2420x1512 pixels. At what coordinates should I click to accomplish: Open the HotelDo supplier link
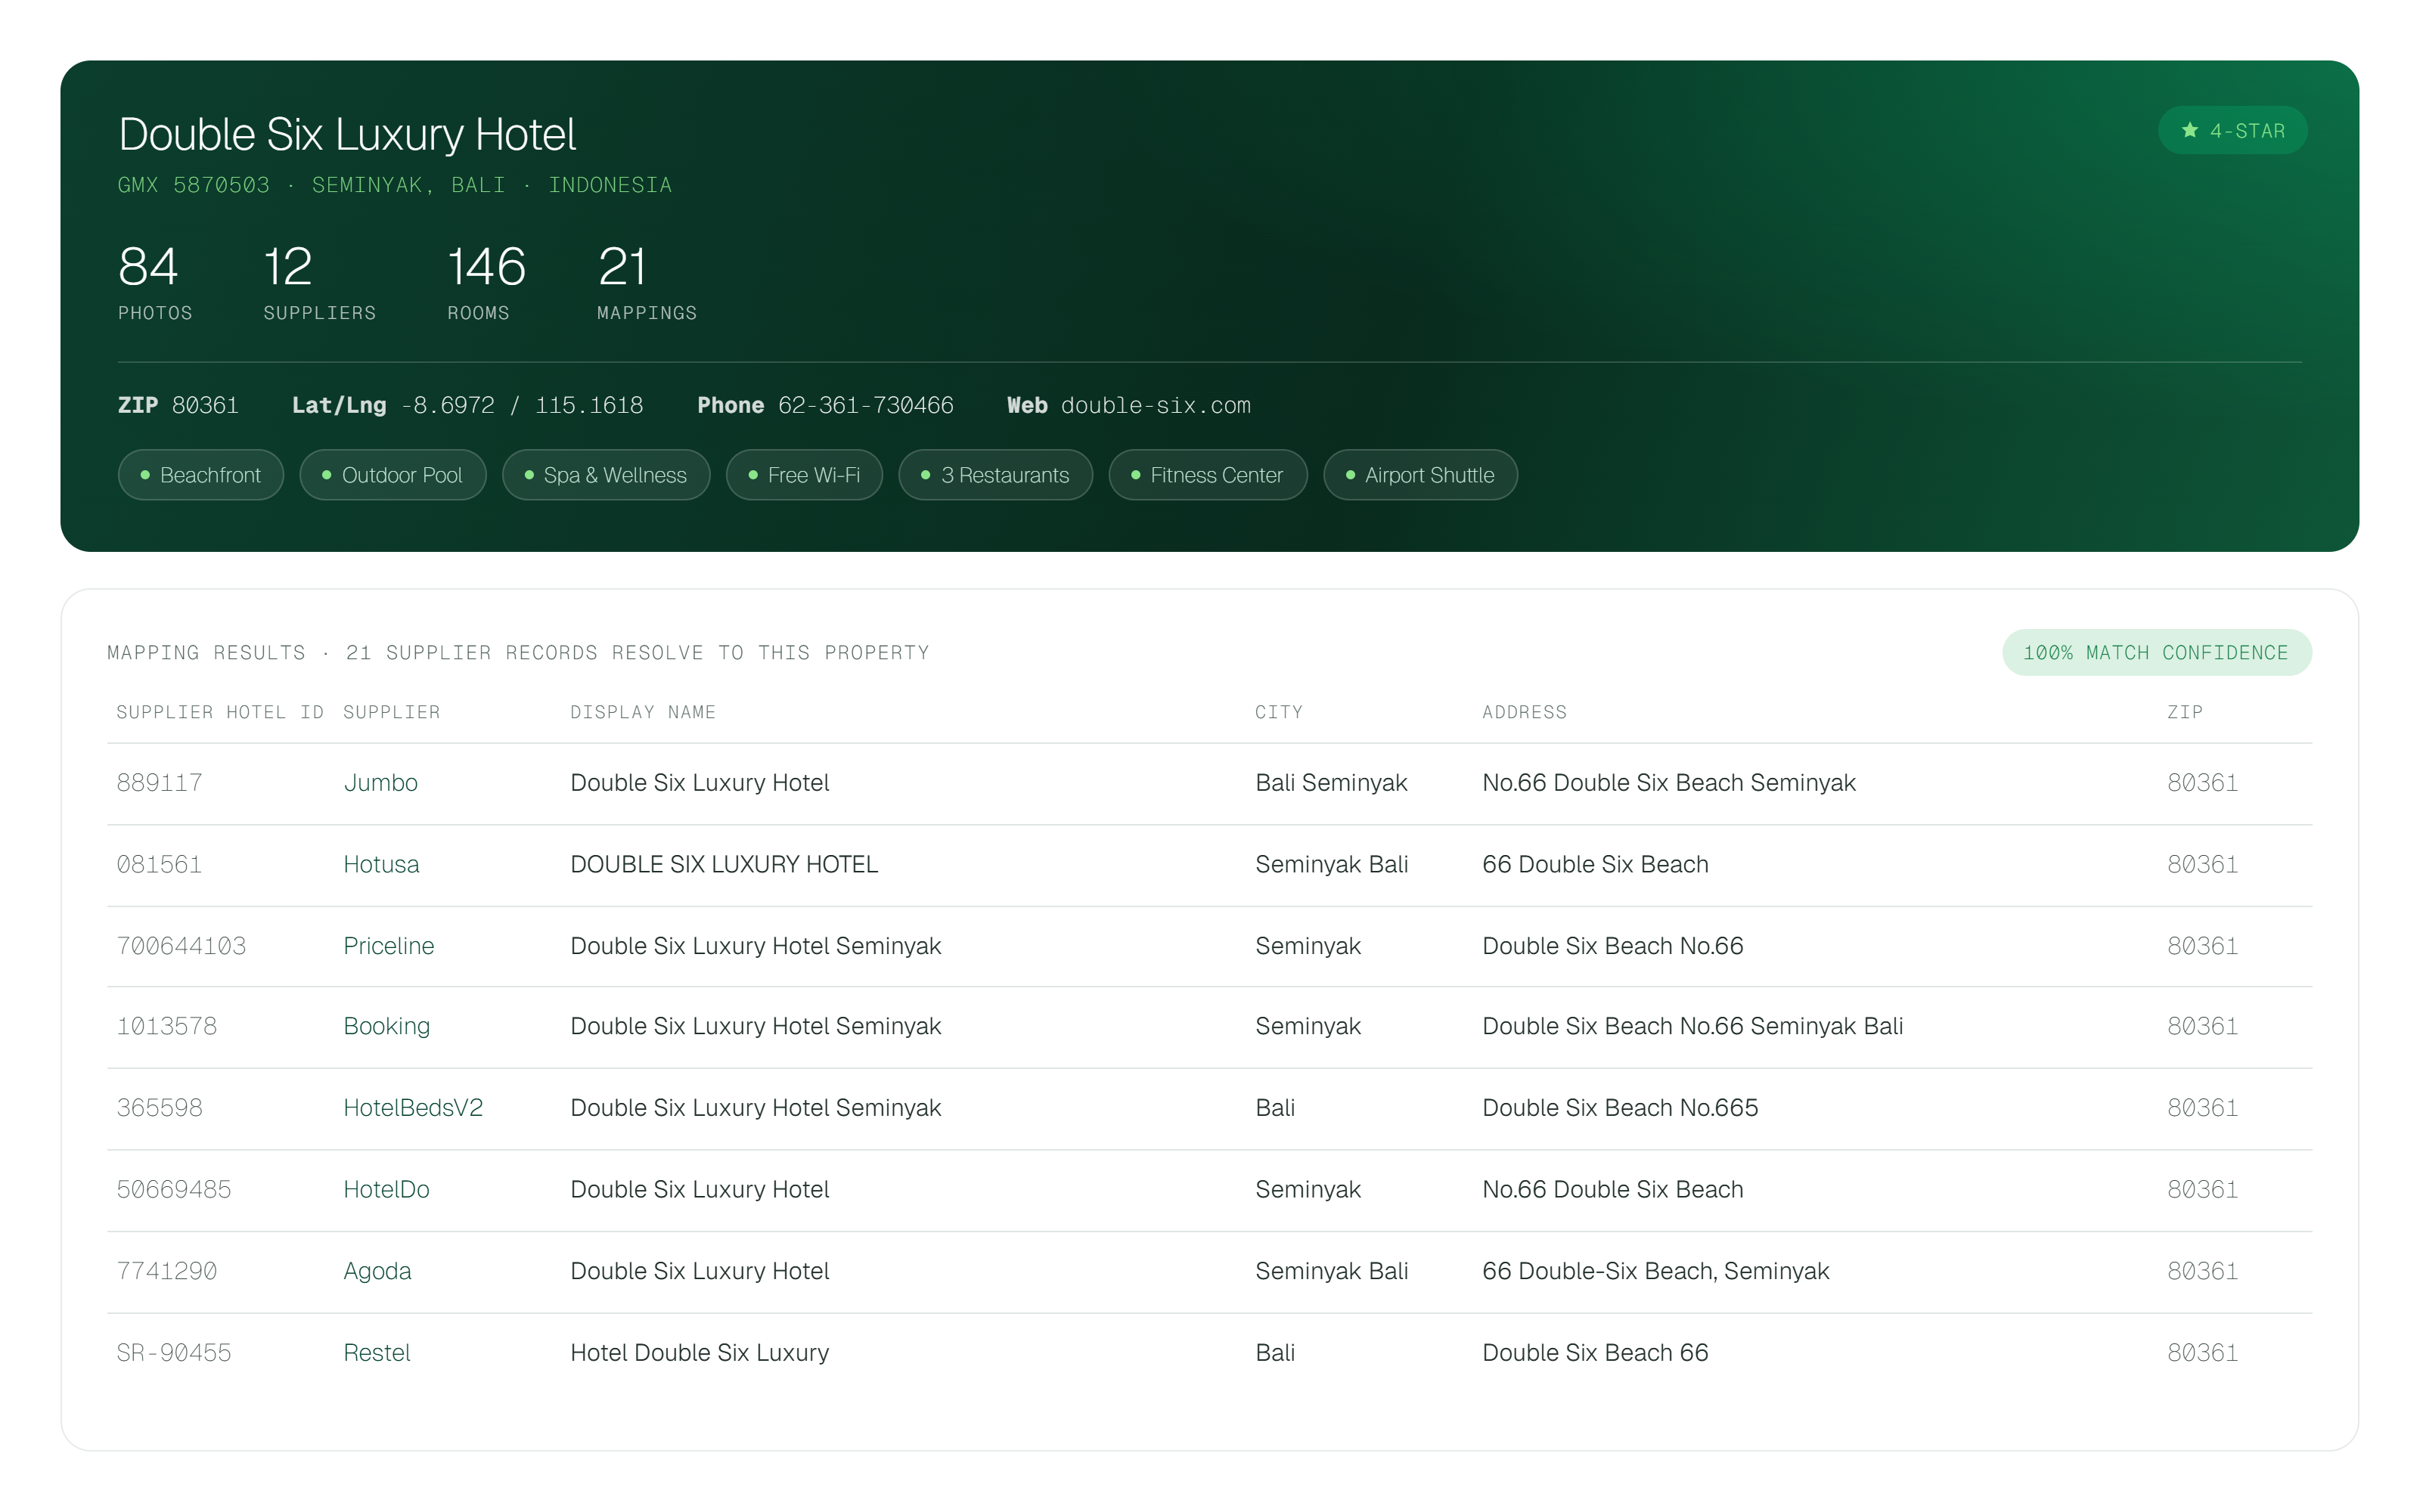click(386, 1190)
